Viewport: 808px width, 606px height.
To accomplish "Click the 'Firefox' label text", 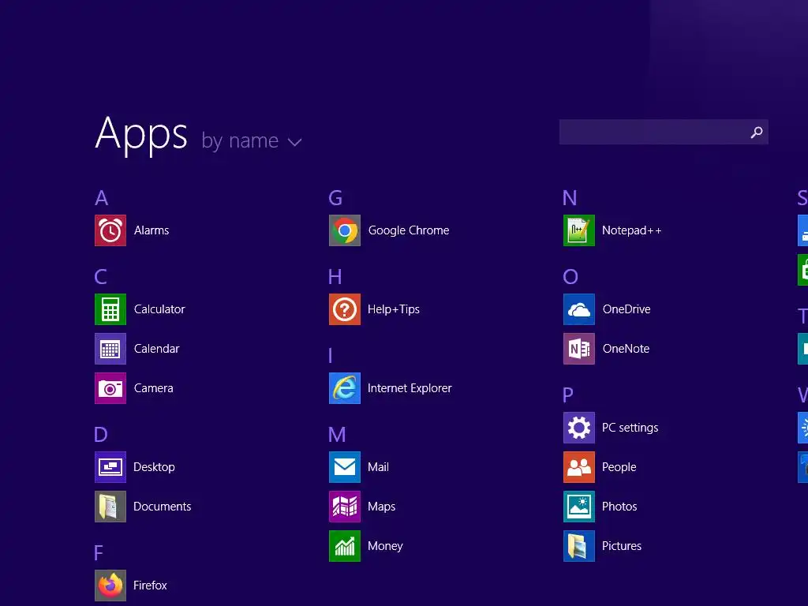I will point(150,585).
